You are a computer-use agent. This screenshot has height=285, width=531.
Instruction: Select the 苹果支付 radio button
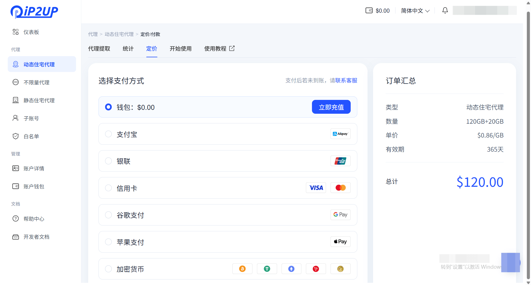tap(108, 242)
